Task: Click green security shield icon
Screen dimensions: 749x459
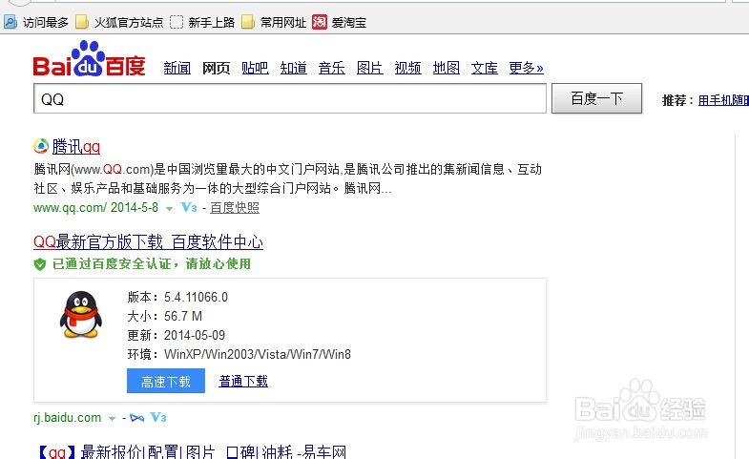Action: click(40, 264)
